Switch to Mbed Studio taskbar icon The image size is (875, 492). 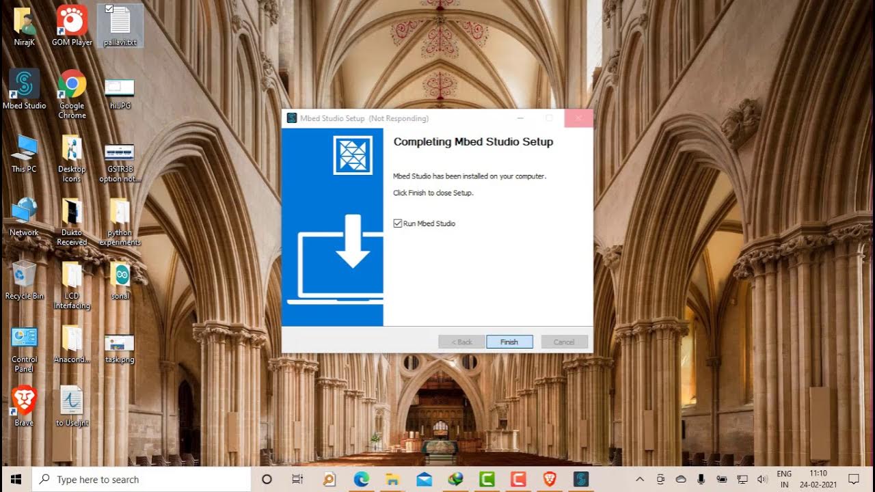point(581,479)
